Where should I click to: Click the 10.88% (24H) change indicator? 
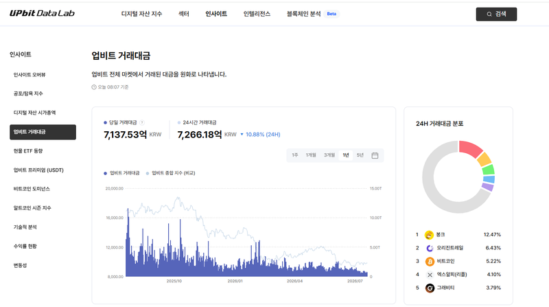point(260,135)
